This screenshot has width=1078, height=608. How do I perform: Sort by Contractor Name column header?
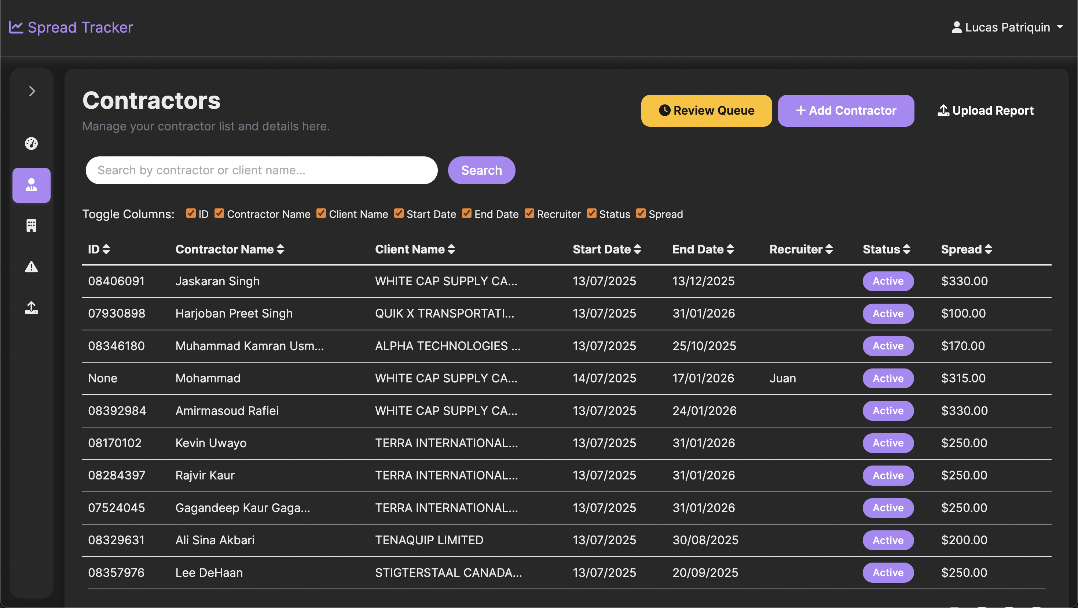coord(230,249)
